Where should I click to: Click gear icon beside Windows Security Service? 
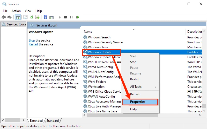(85, 42)
